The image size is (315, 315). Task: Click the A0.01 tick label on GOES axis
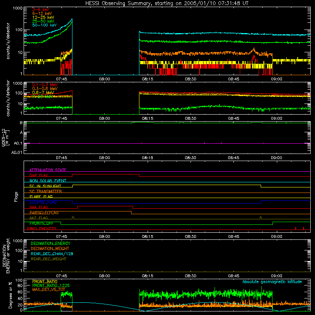[17, 152]
